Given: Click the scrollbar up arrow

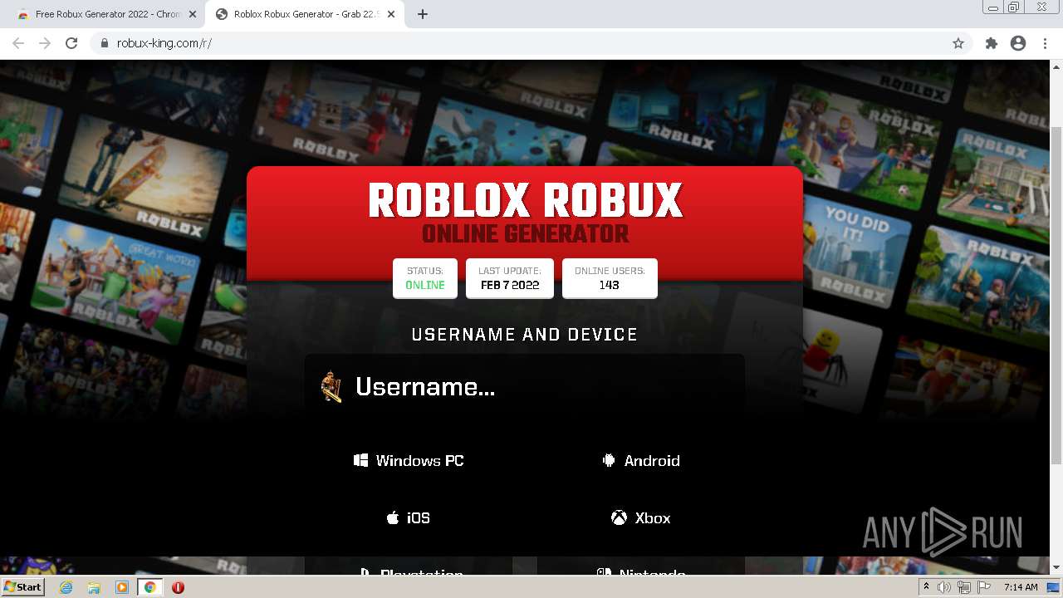Looking at the screenshot, I should tap(1056, 66).
